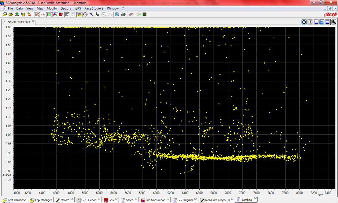338x203 pixels.
Task: Toggle the channels report list icon
Action: point(67,14)
